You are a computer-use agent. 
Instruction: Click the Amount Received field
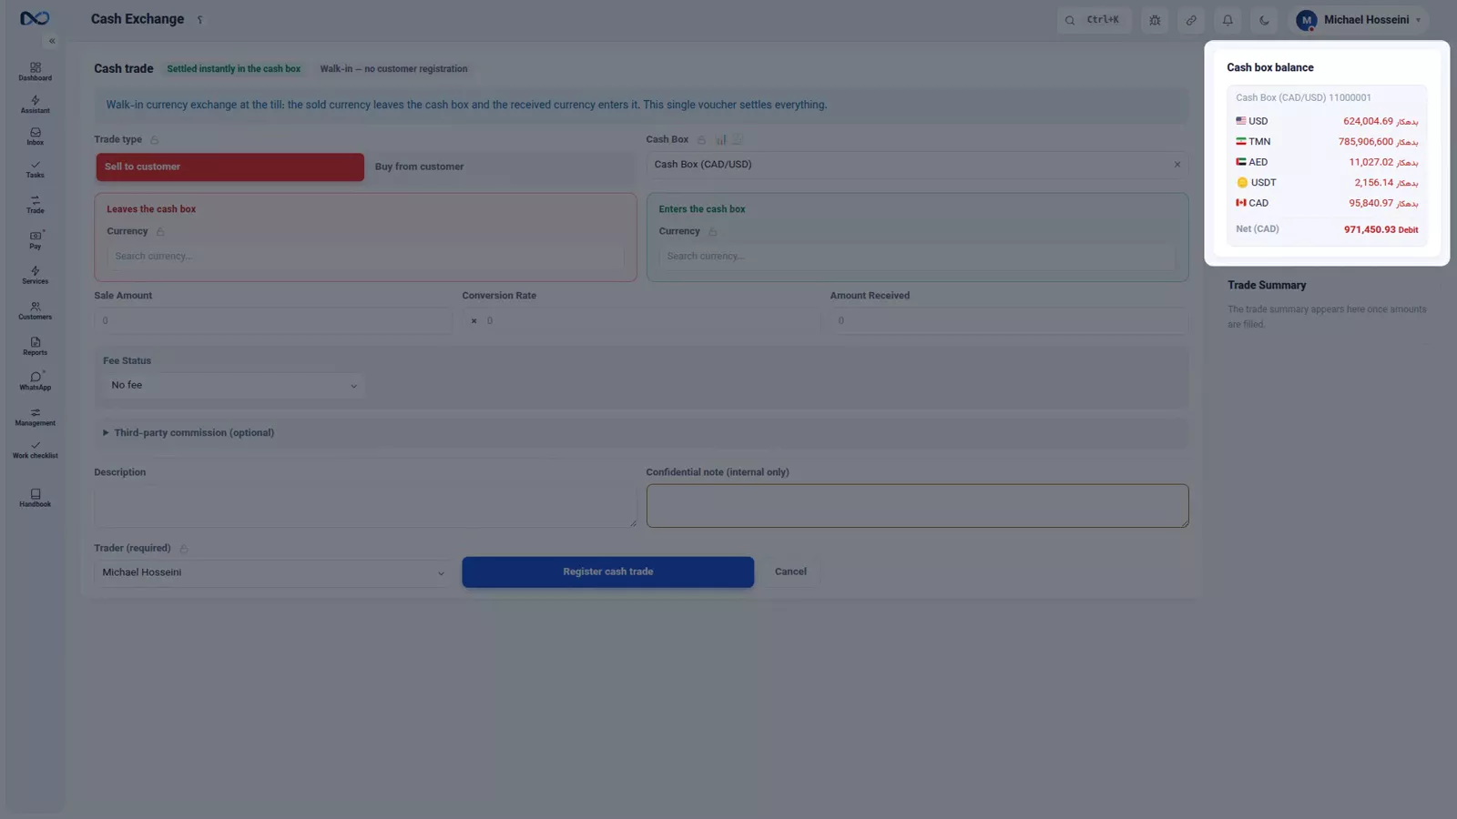tap(1009, 320)
